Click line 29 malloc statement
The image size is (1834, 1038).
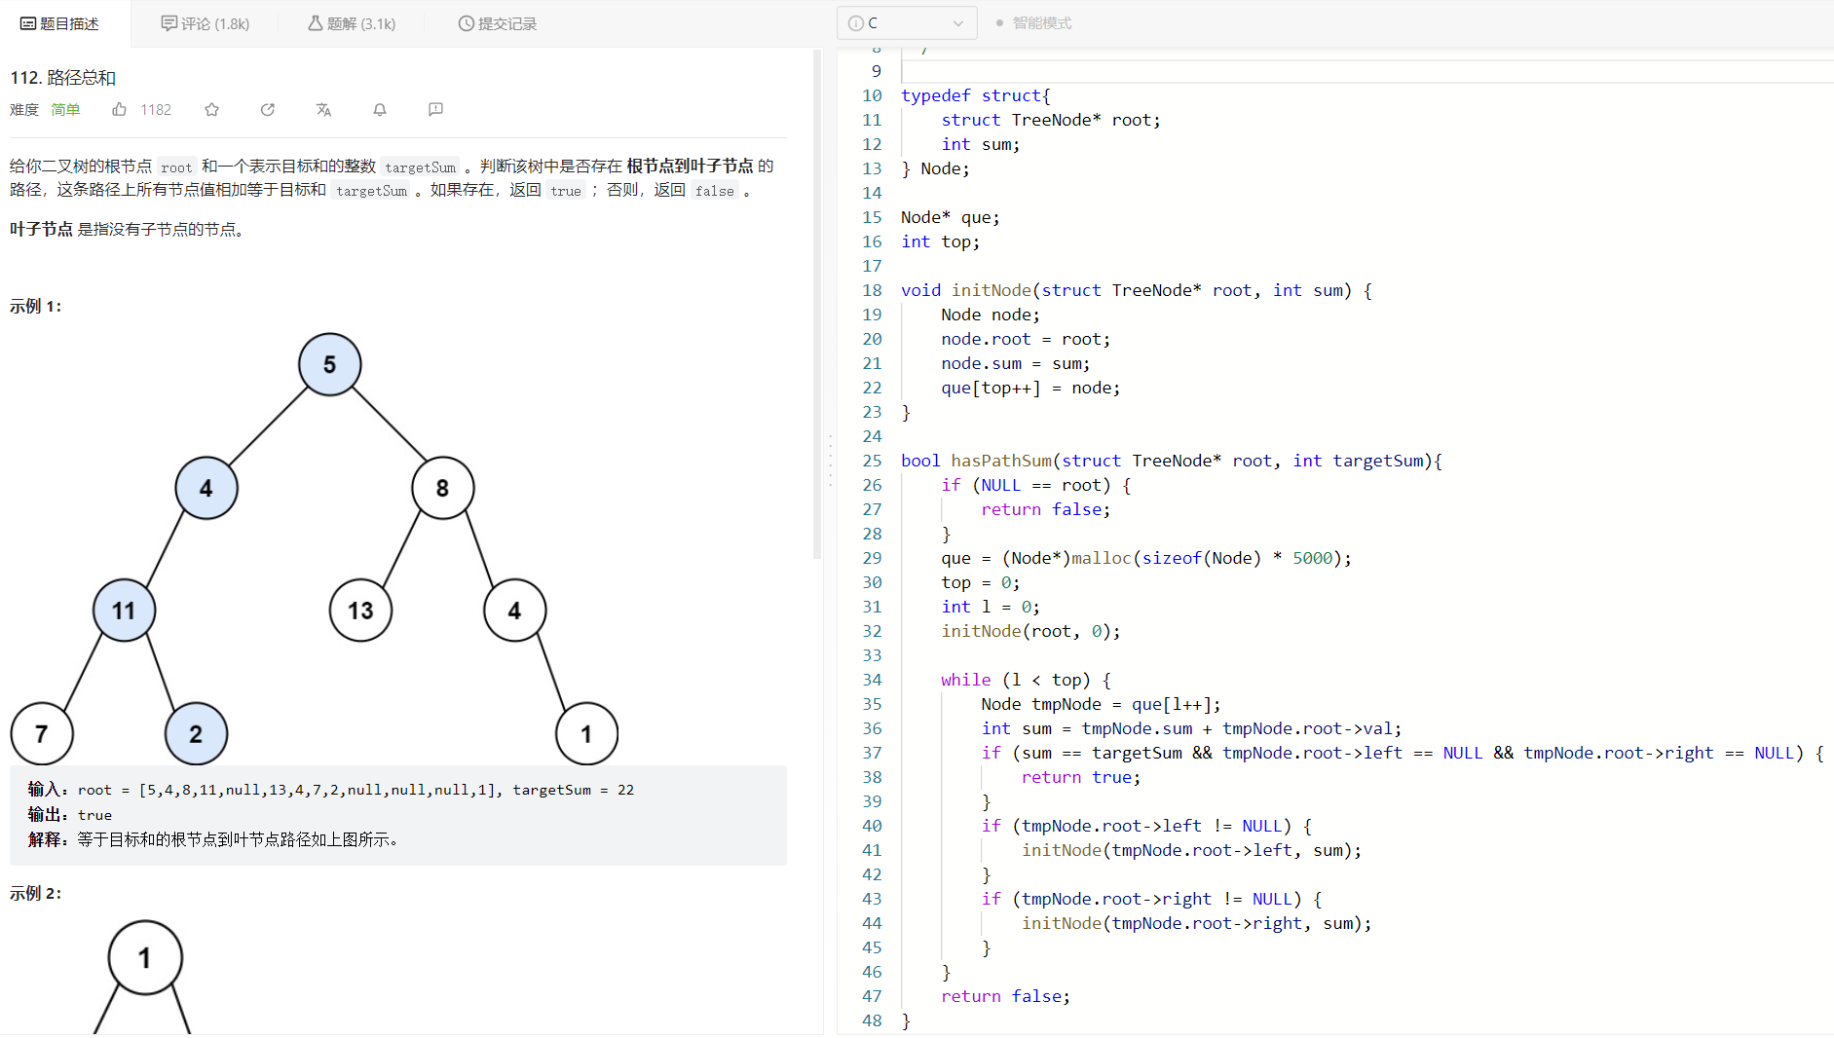pos(1146,558)
